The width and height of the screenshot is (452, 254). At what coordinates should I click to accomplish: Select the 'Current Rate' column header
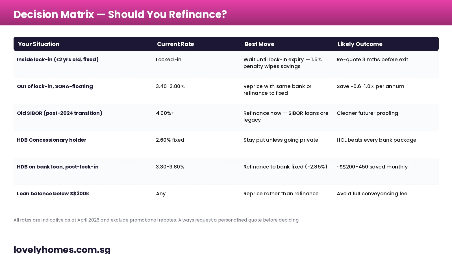pyautogui.click(x=175, y=44)
